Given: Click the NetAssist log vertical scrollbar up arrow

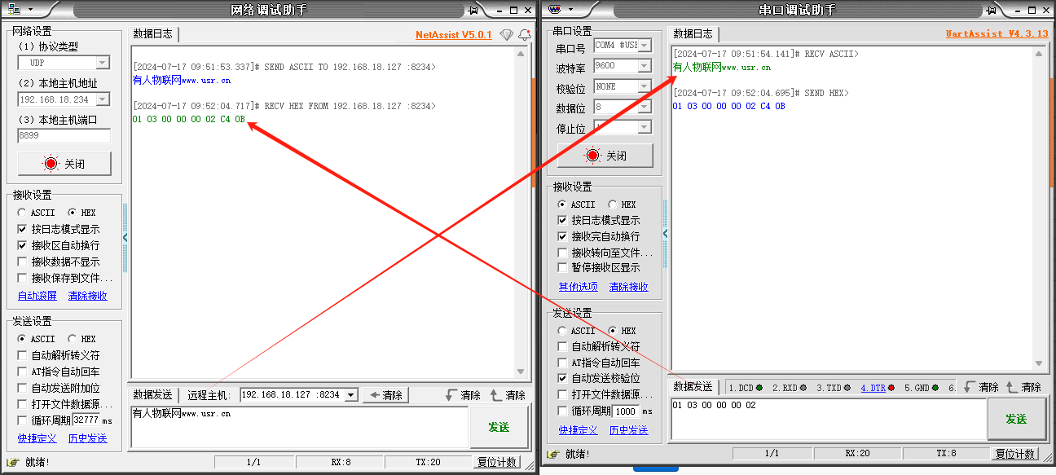Looking at the screenshot, I should pos(522,54).
